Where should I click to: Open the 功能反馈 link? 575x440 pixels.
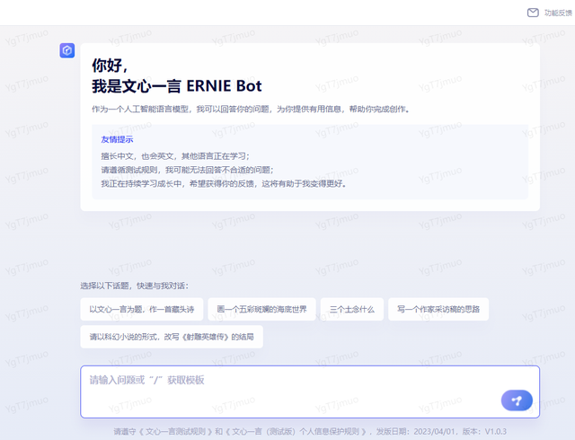coord(558,13)
